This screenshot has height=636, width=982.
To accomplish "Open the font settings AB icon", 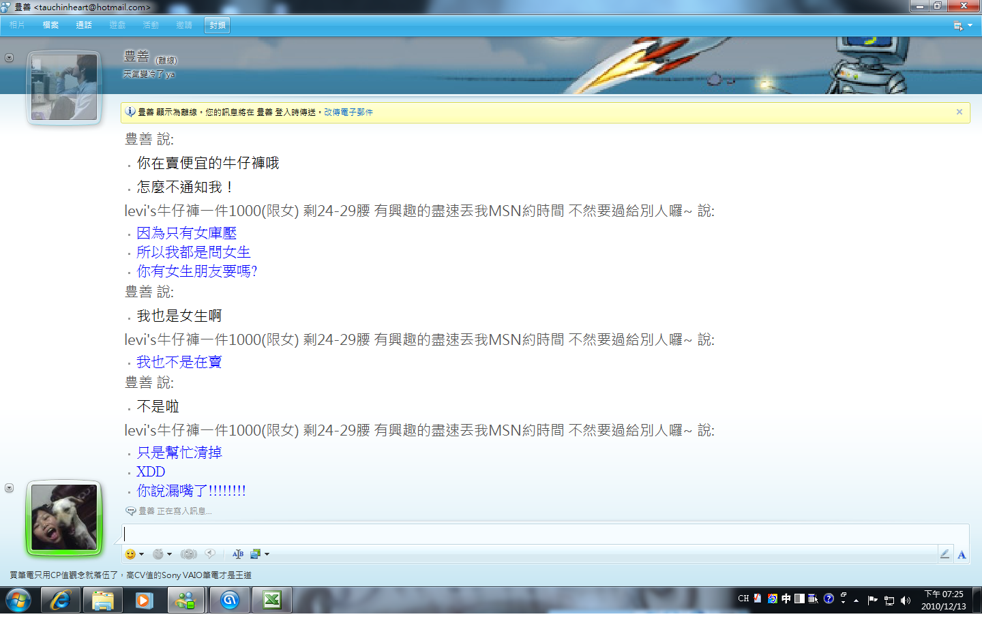I will click(238, 554).
